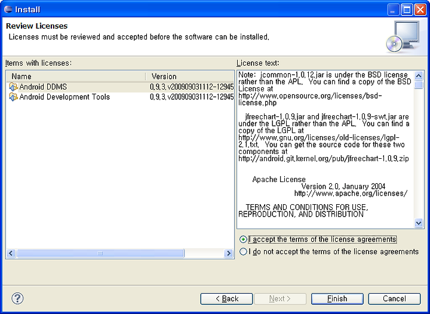Image resolution: width=430 pixels, height=314 pixels.
Task: Minimize the Install window
Action: tap(393, 10)
